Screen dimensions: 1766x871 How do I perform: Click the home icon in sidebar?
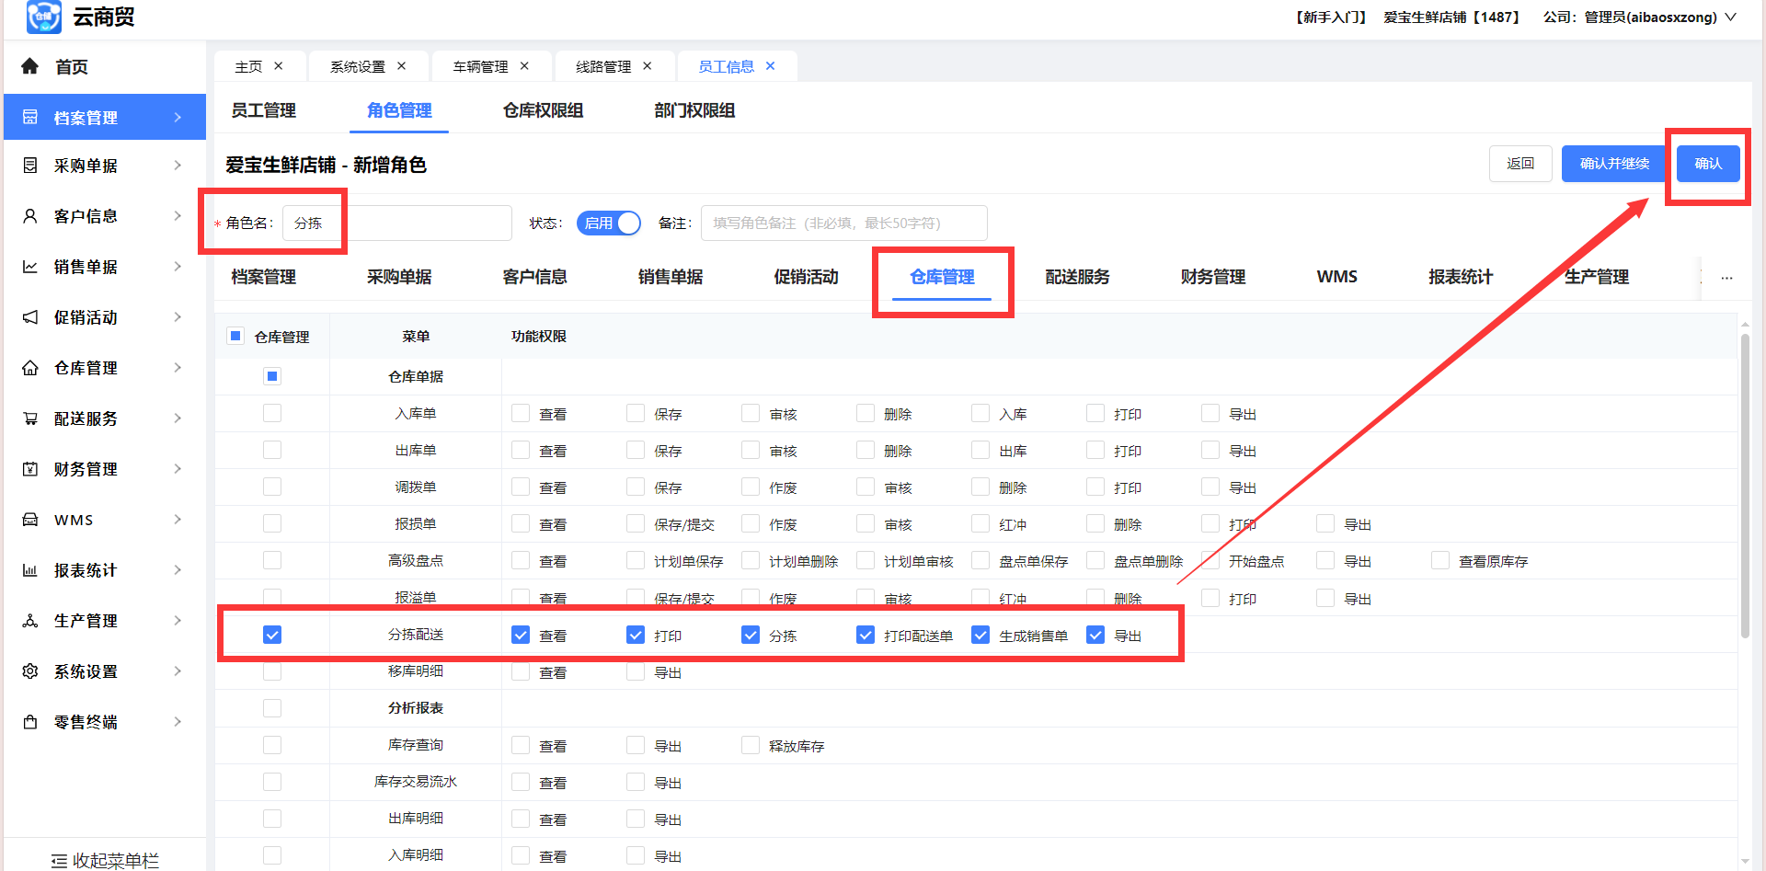click(30, 66)
